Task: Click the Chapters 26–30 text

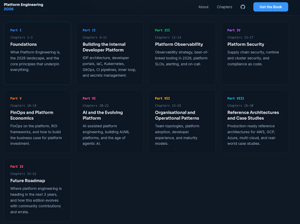Action: [x=240, y=106]
